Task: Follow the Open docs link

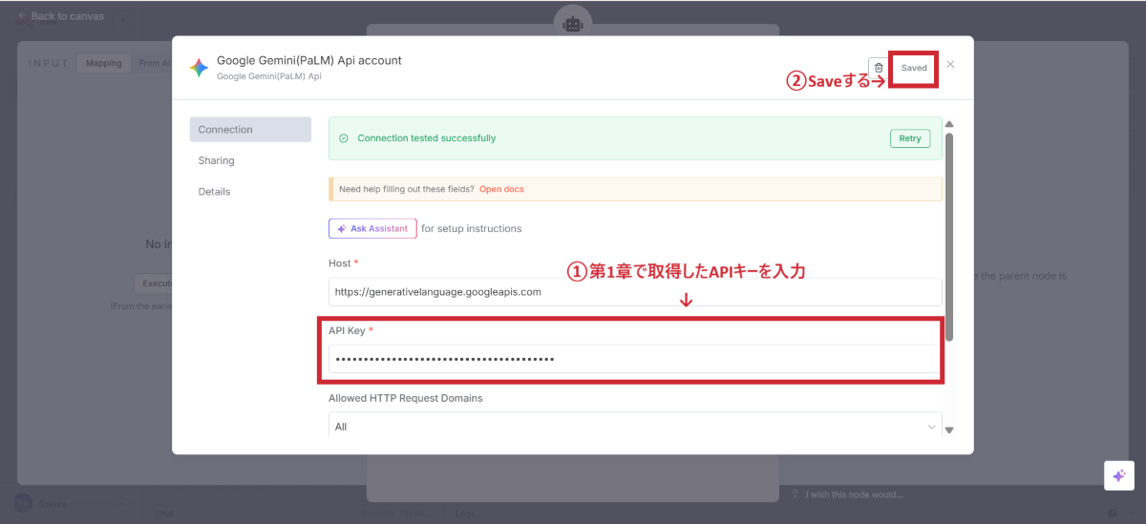Action: [x=501, y=189]
